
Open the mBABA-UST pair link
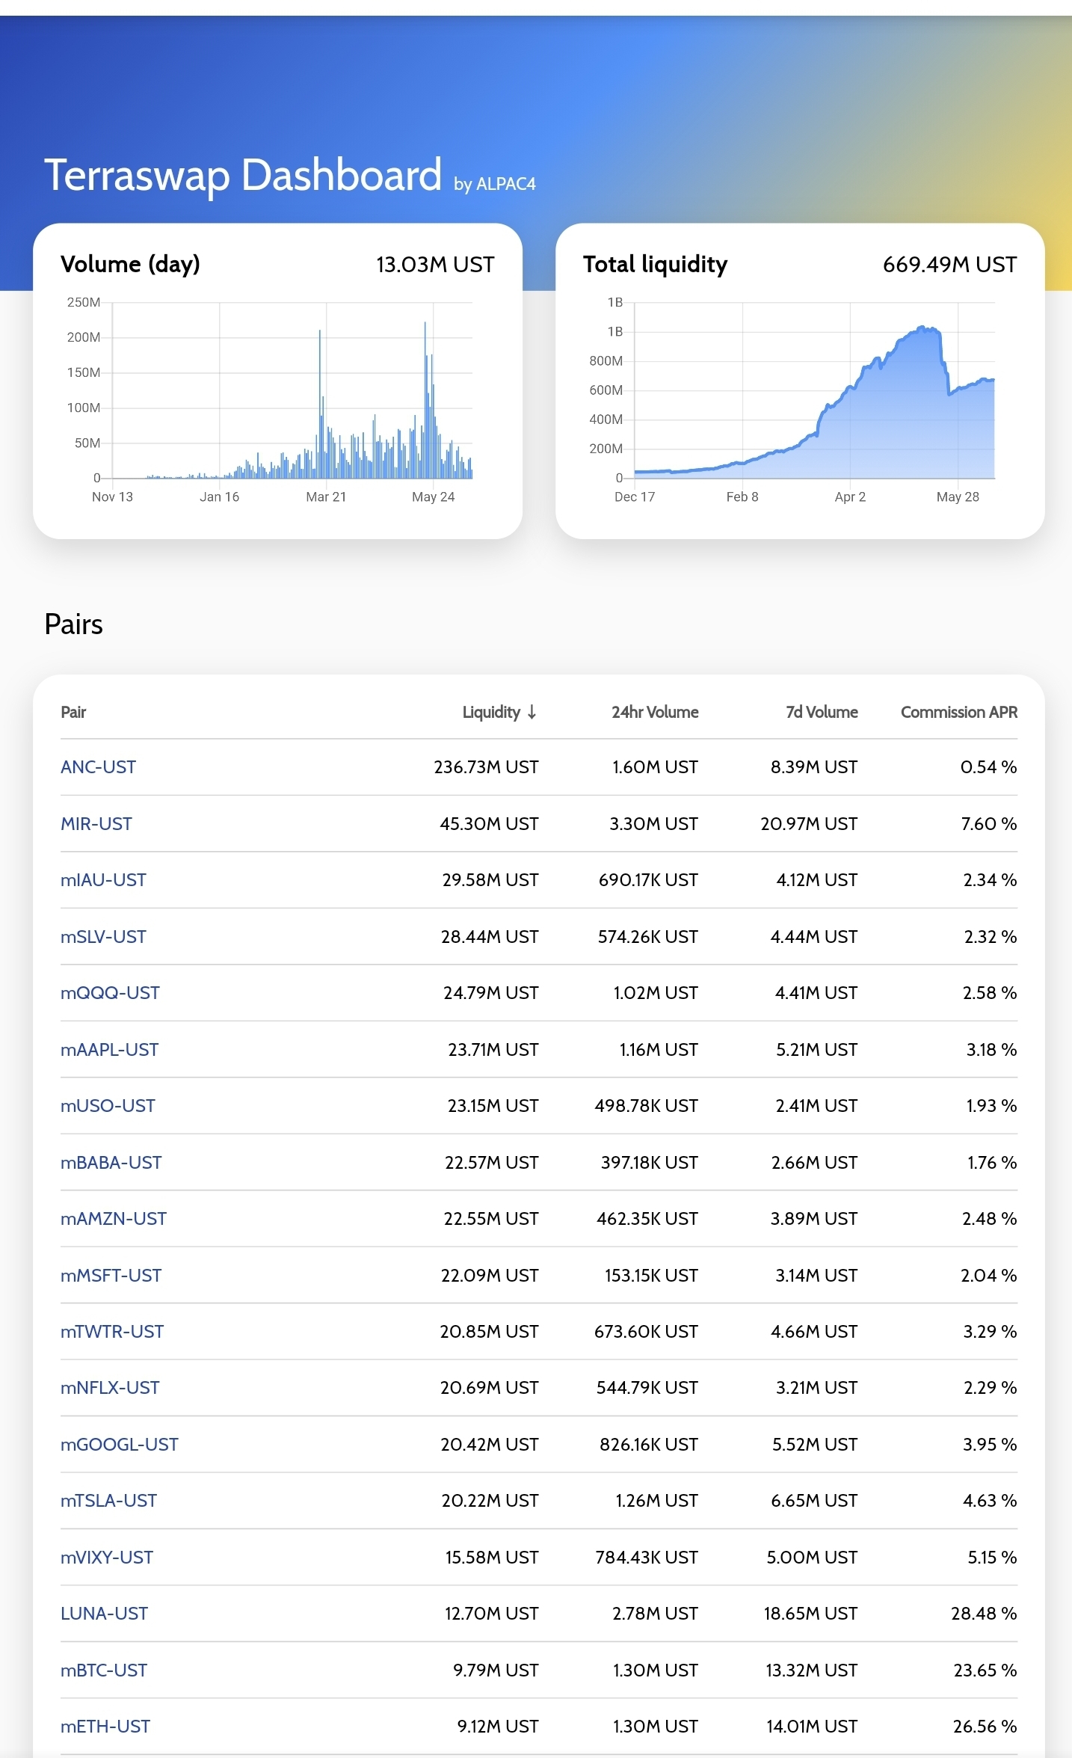click(111, 1163)
